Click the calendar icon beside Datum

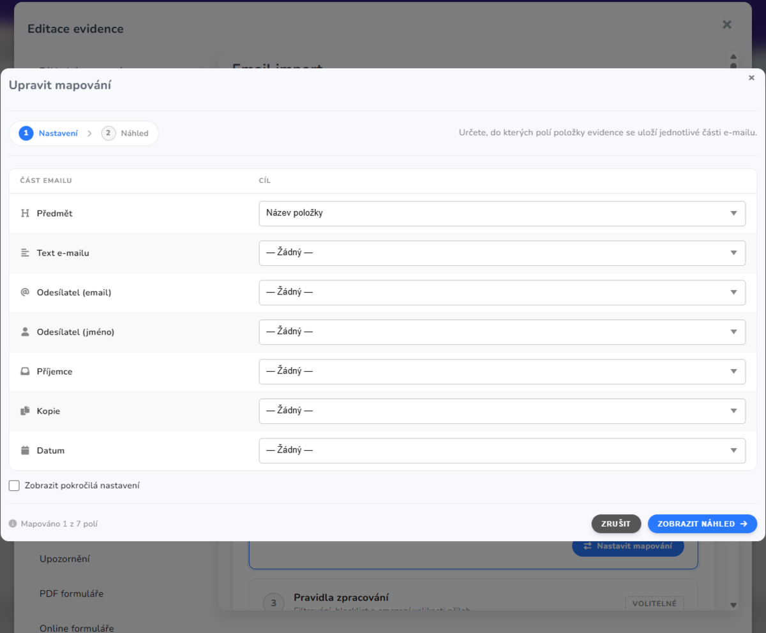pos(26,450)
